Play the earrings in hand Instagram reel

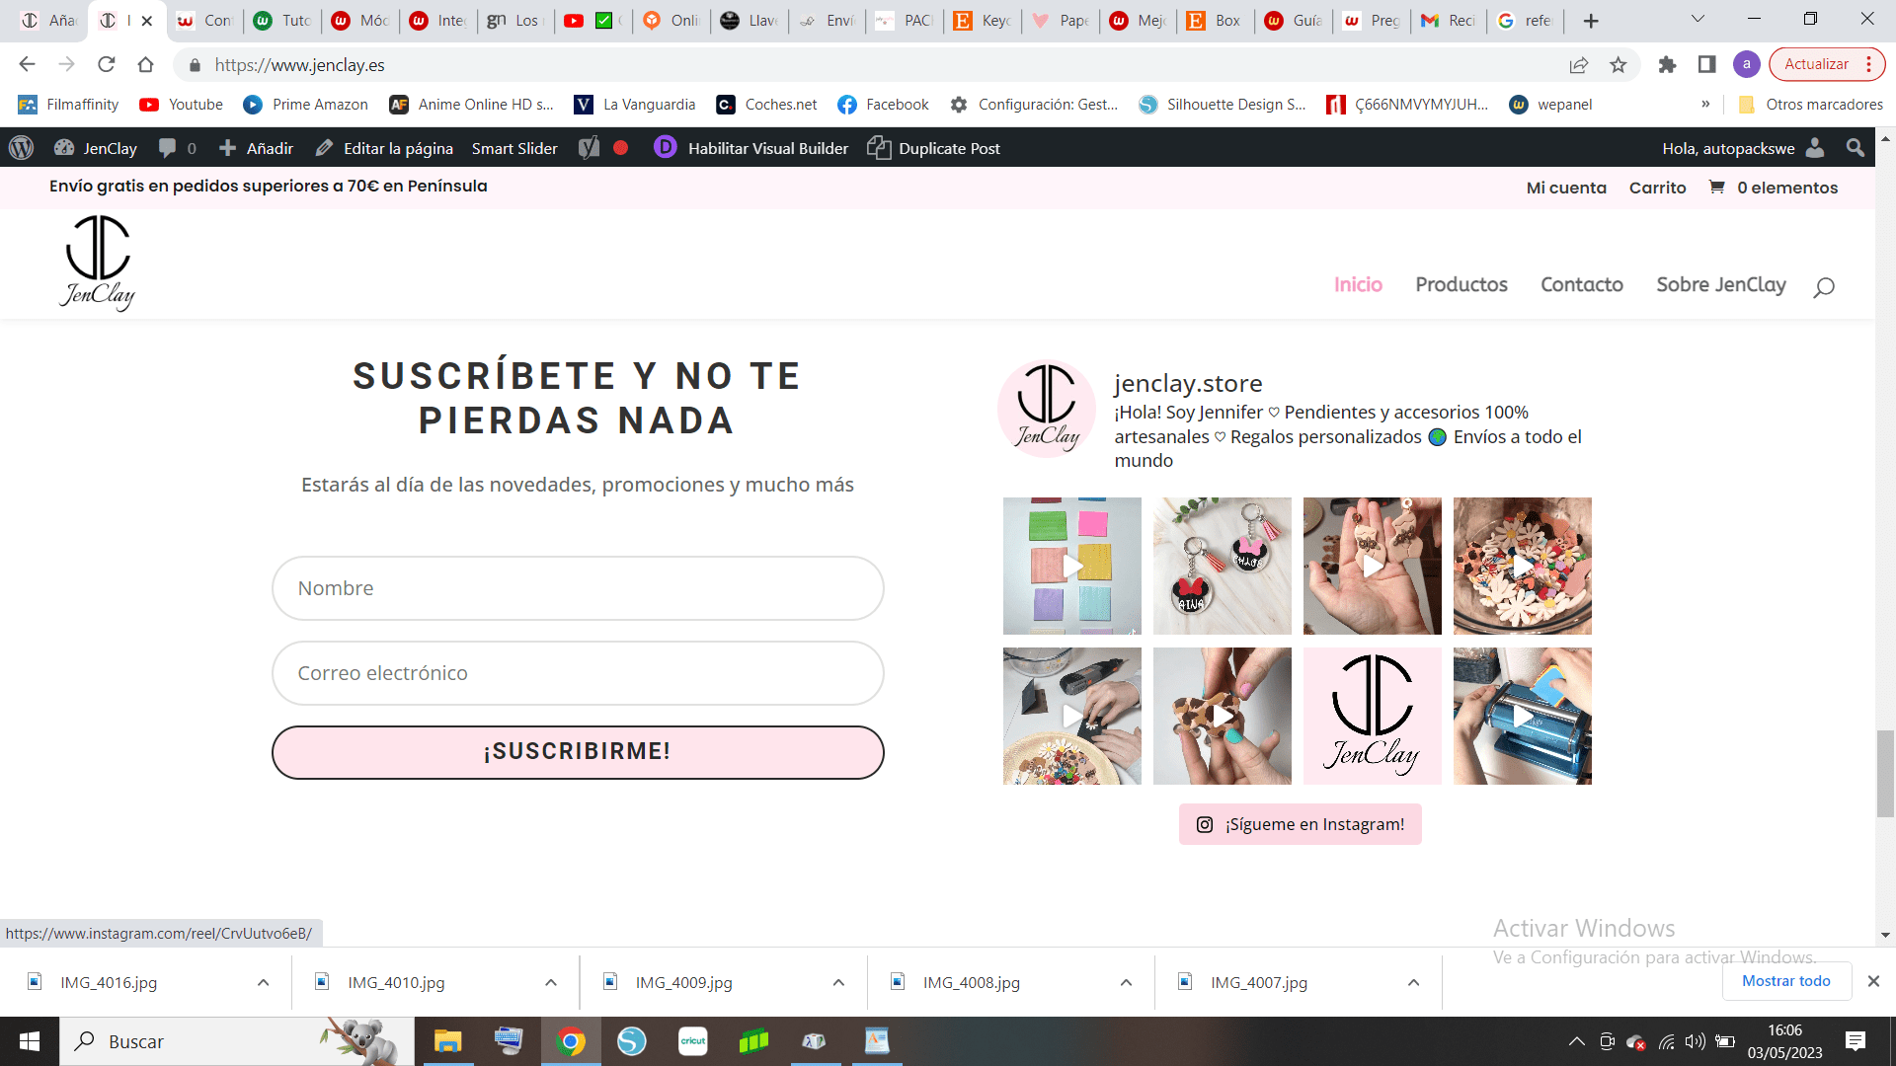click(x=1373, y=566)
